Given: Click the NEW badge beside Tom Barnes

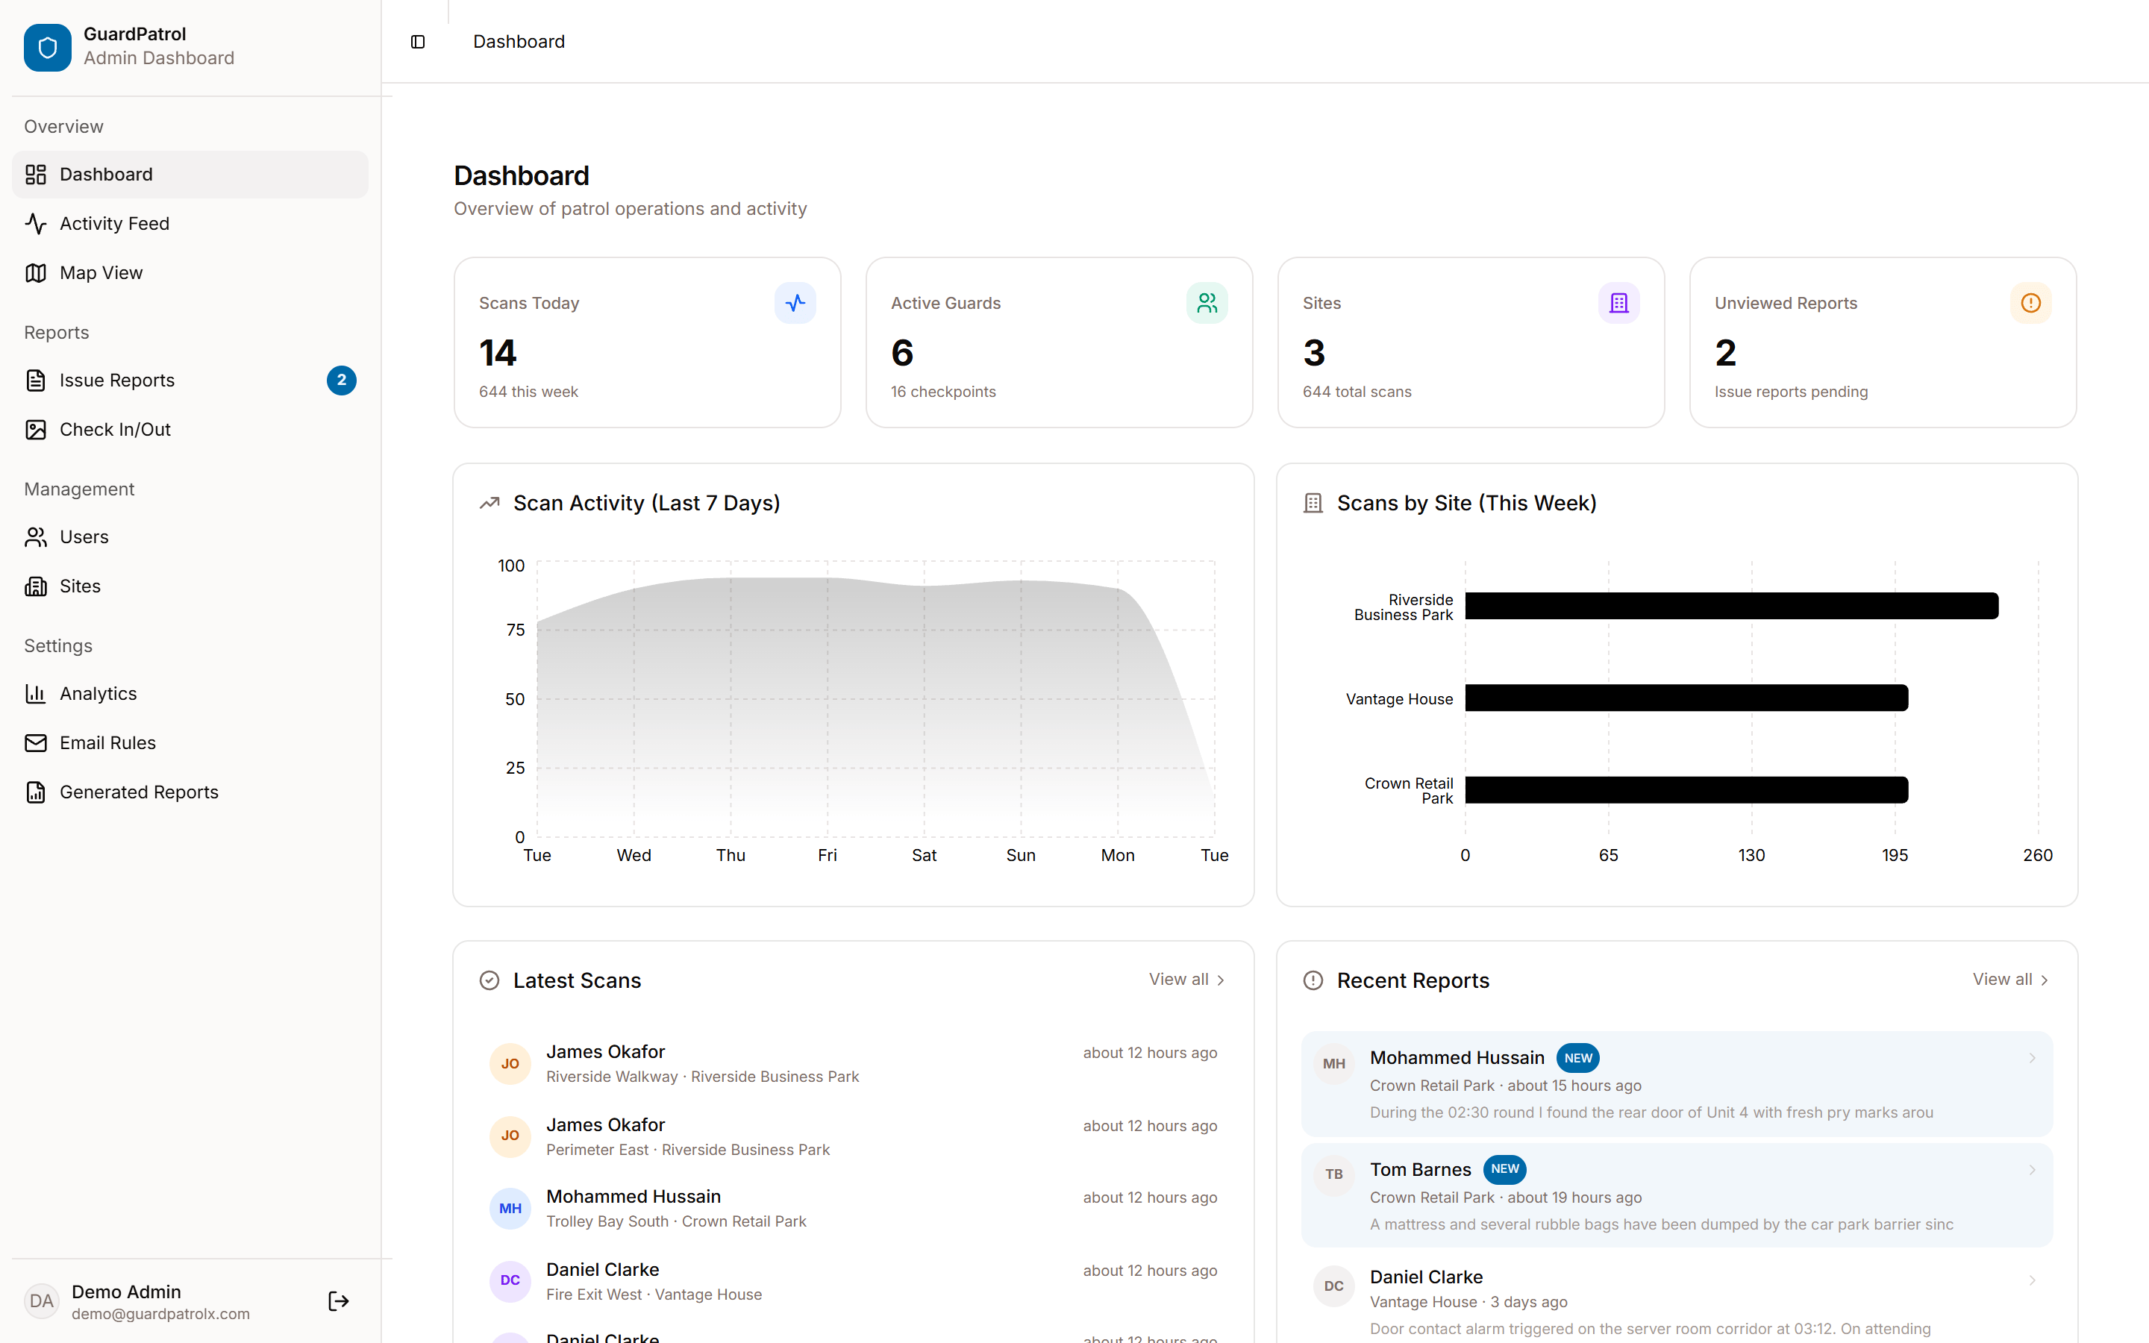Looking at the screenshot, I should pyautogui.click(x=1504, y=1169).
